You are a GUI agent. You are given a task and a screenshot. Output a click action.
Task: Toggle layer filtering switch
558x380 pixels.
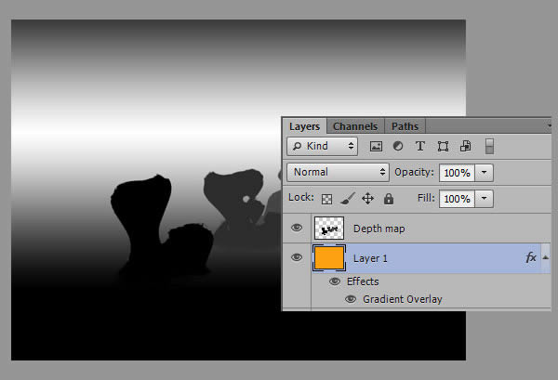490,146
